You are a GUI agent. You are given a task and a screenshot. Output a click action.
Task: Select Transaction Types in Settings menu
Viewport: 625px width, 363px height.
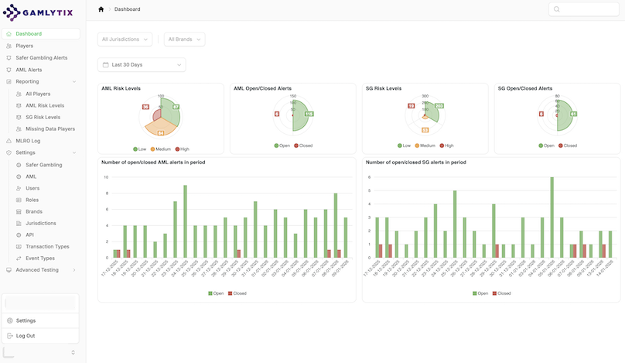pos(47,246)
